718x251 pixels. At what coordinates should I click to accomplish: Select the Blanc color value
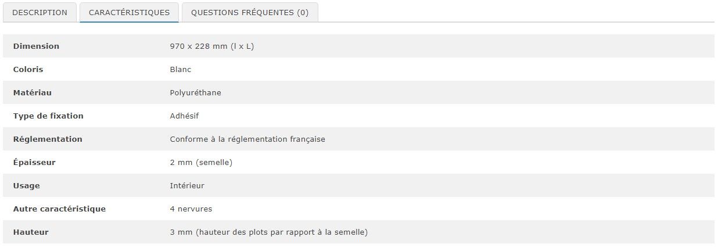pyautogui.click(x=181, y=70)
